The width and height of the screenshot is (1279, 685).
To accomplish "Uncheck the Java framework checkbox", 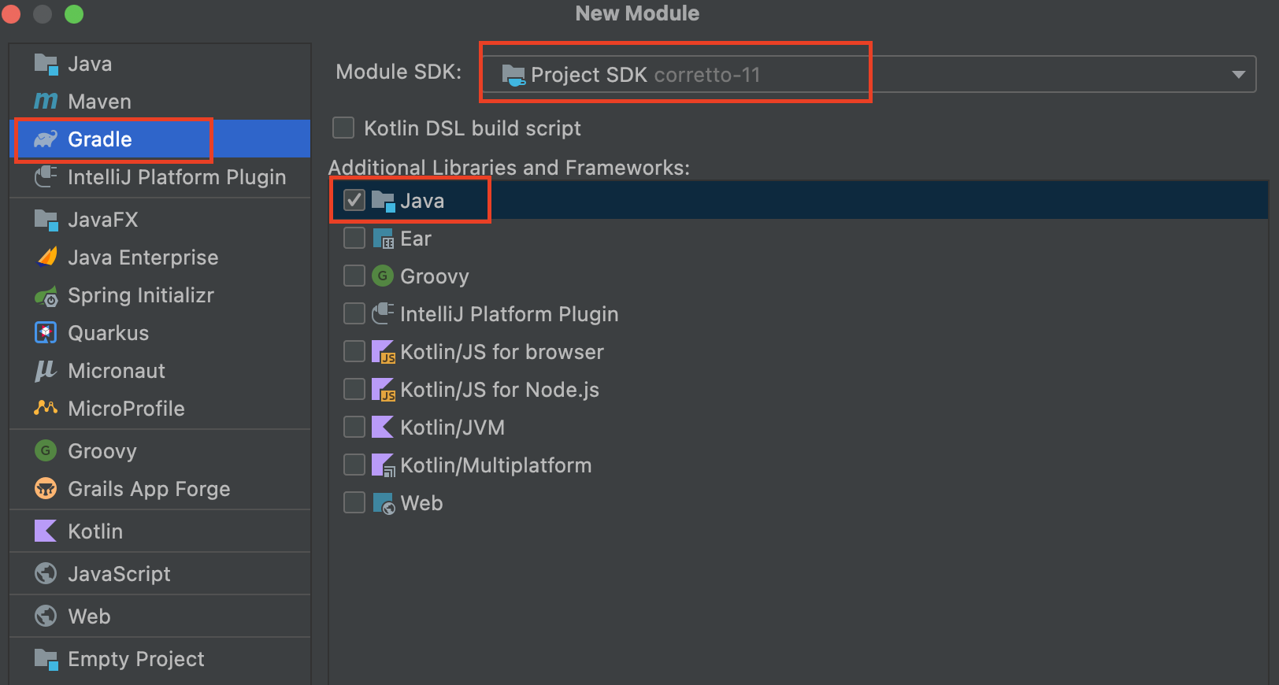I will tap(354, 201).
